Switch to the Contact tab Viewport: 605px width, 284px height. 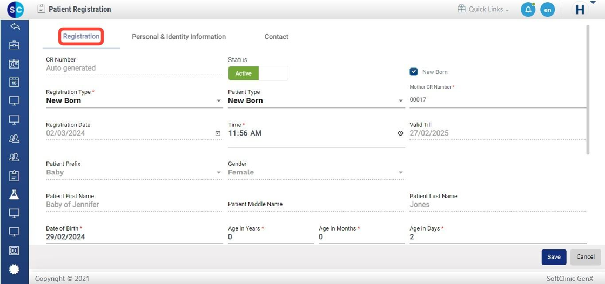pos(276,37)
